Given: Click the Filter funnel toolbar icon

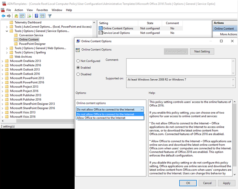Looking at the screenshot, I should [x=50, y=16].
